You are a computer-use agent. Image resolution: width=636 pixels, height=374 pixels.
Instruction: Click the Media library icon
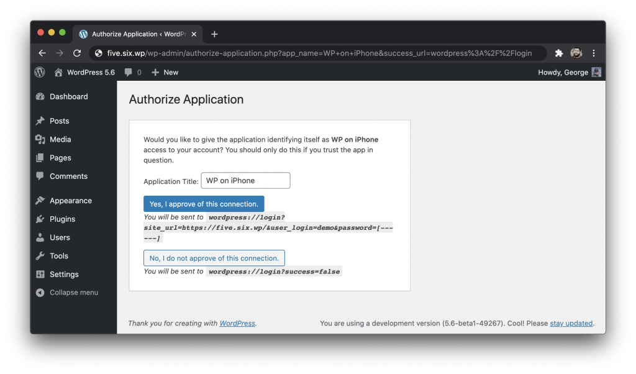(x=40, y=140)
